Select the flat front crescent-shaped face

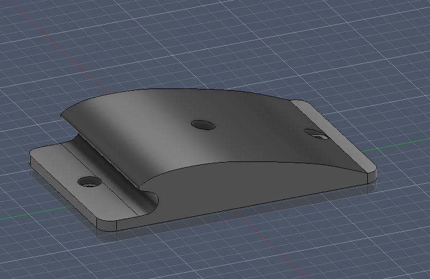click(x=247, y=187)
